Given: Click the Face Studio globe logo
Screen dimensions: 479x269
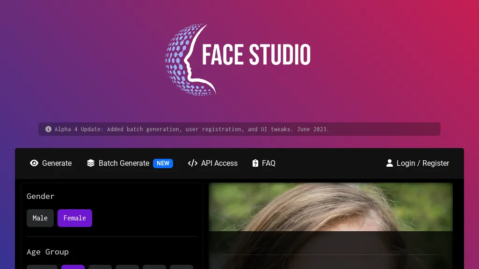Looking at the screenshot, I should (x=190, y=59).
